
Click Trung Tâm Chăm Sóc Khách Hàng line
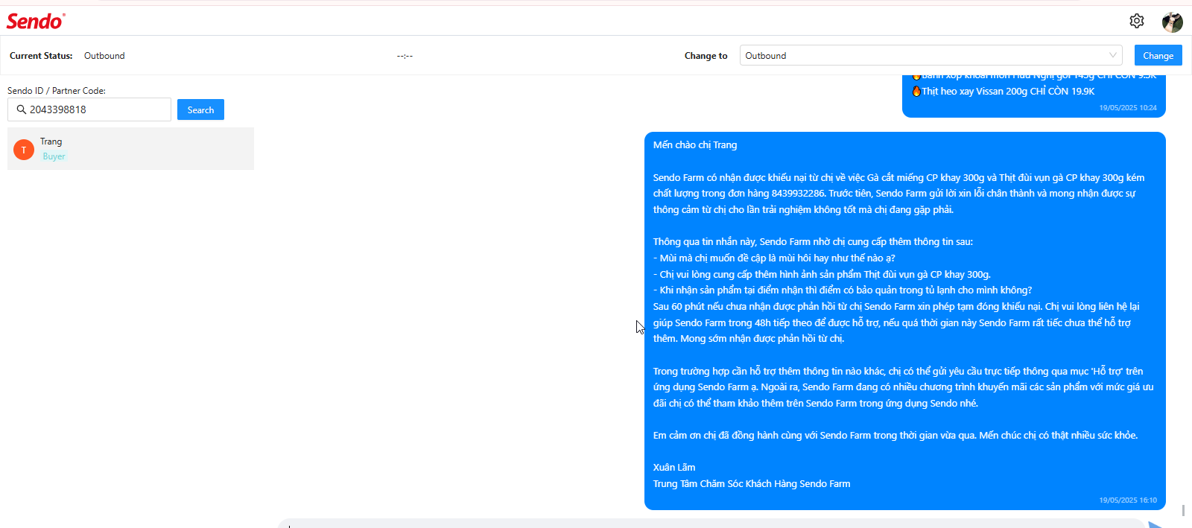pyautogui.click(x=752, y=484)
